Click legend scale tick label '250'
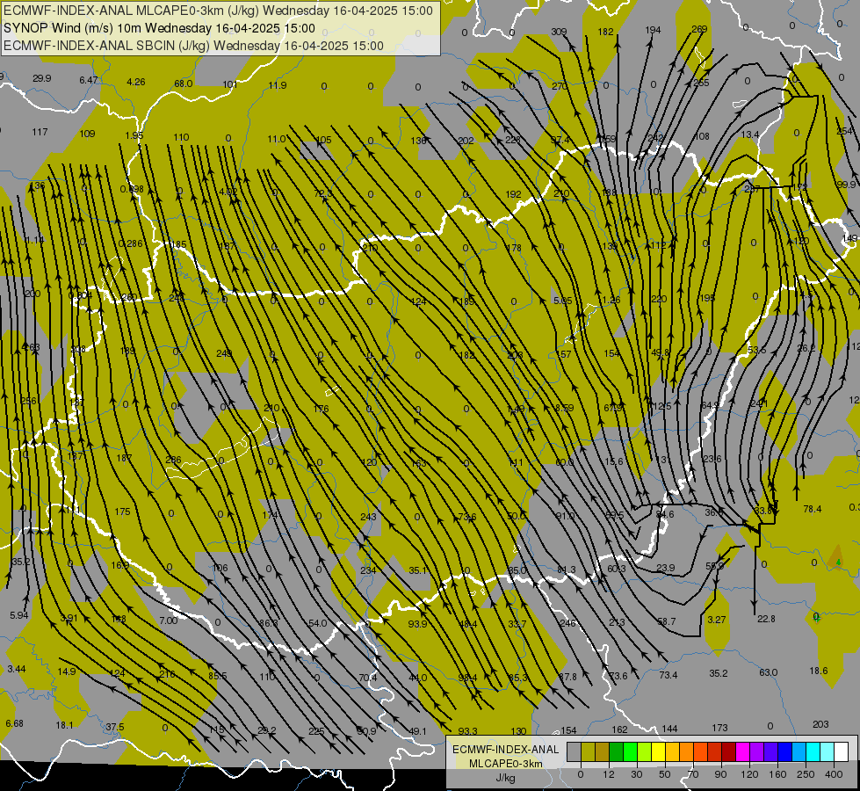Viewport: 860px width, 791px height. [x=806, y=774]
